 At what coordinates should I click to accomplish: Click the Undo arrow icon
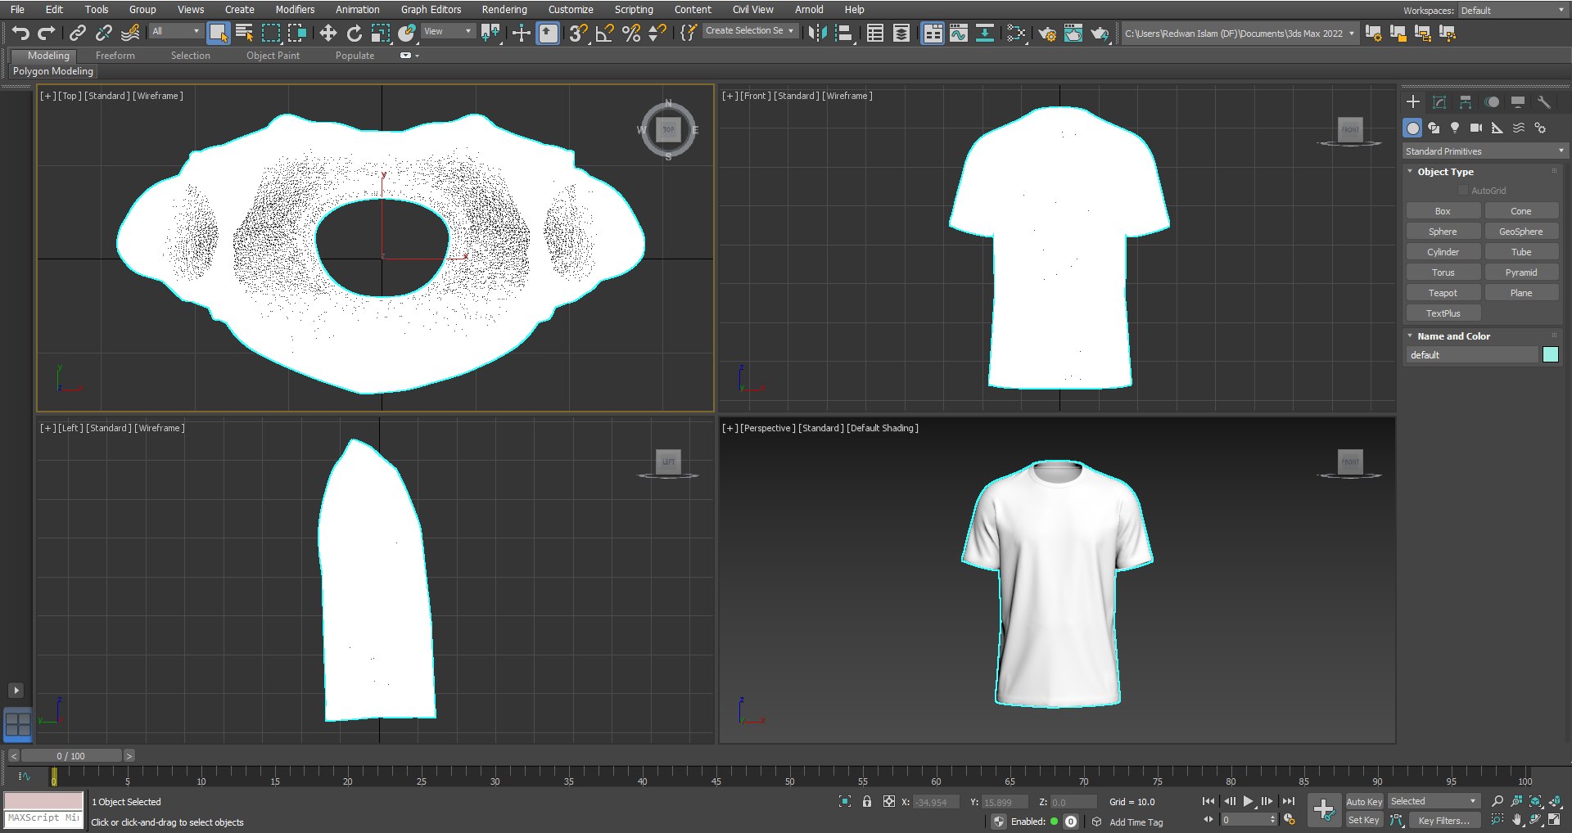click(x=20, y=33)
